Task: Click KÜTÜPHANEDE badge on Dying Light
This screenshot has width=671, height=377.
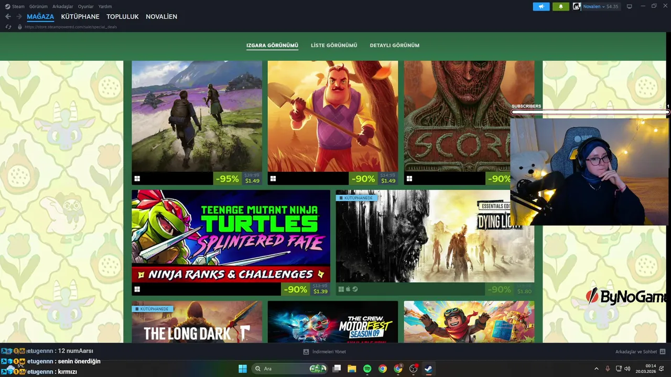Action: click(356, 198)
